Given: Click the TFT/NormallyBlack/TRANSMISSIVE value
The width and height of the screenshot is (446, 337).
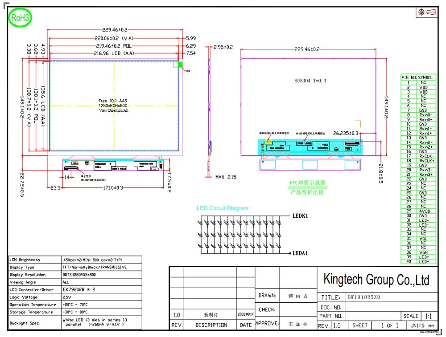Looking at the screenshot, I should (95, 268).
